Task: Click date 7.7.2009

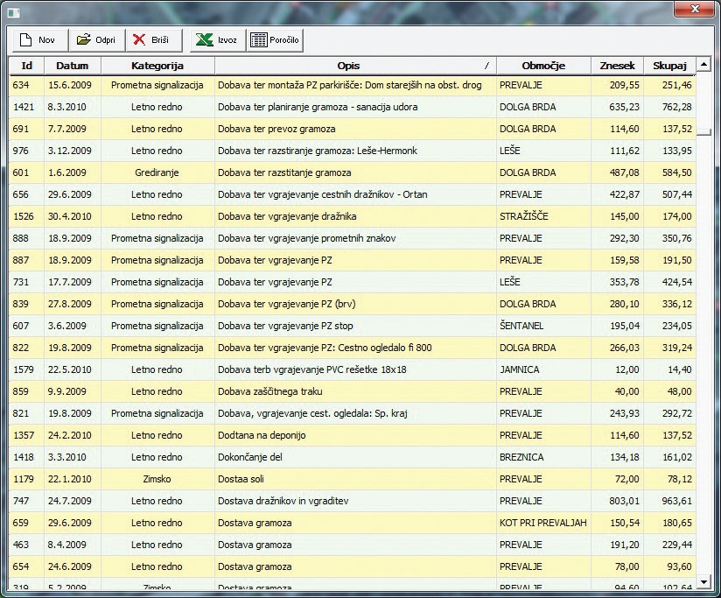Action: [67, 129]
